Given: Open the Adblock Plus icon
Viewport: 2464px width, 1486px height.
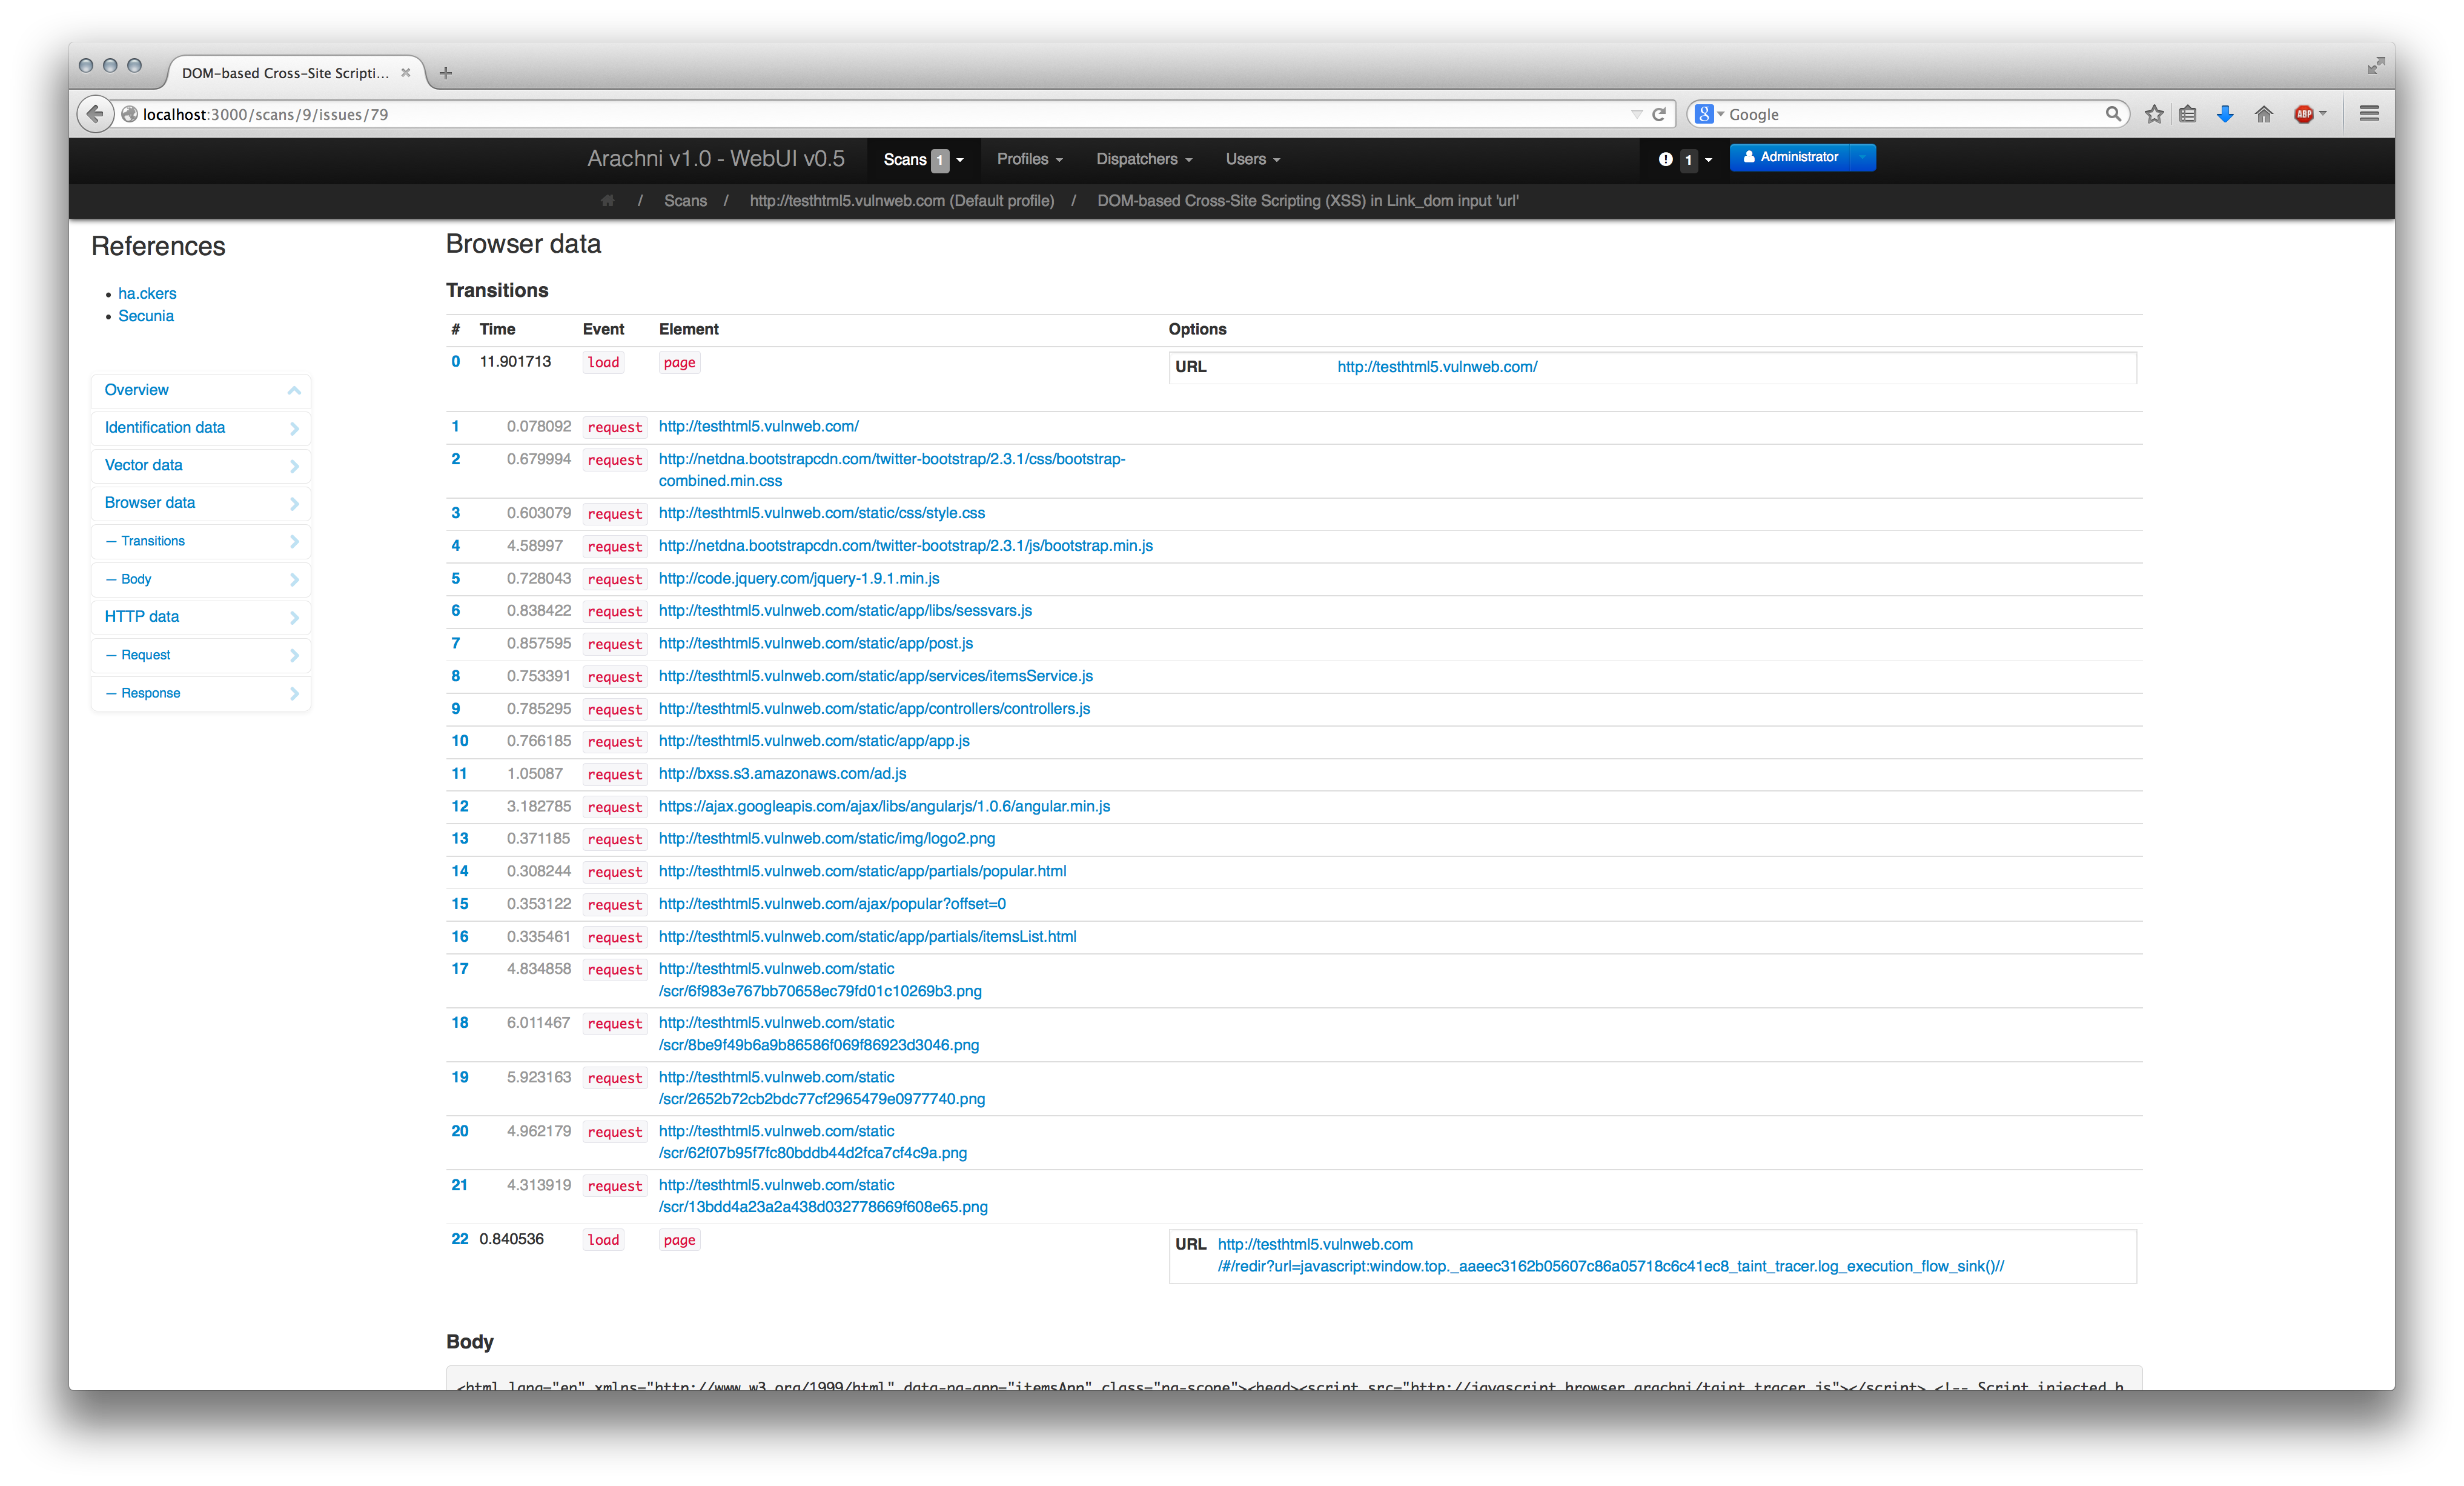Looking at the screenshot, I should (2304, 114).
